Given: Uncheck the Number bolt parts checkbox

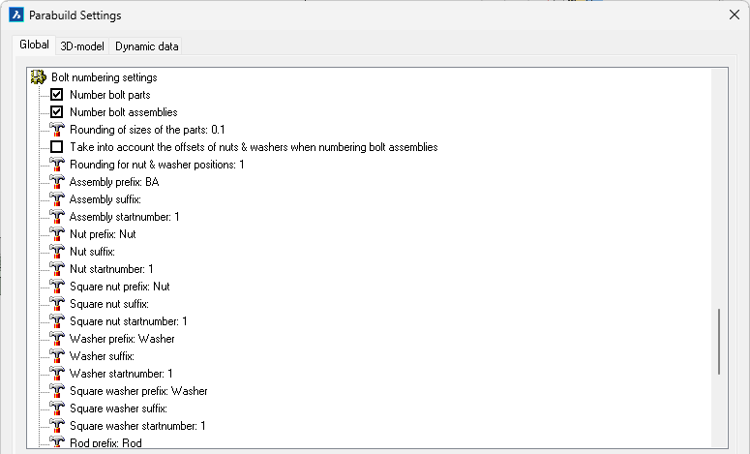Looking at the screenshot, I should click(57, 95).
